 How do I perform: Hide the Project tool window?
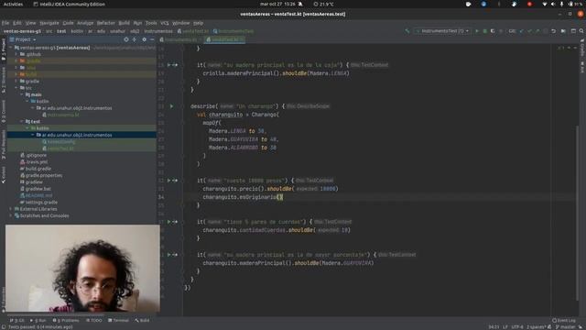(x=153, y=39)
